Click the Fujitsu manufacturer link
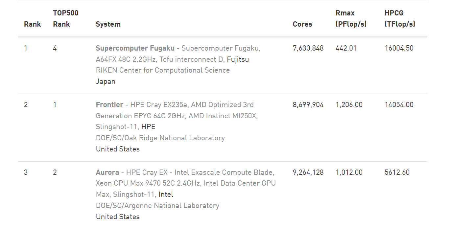 (x=238, y=59)
